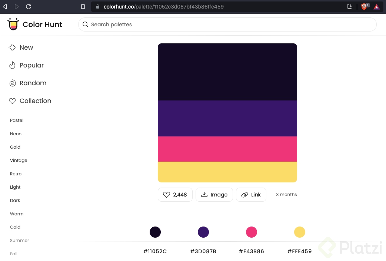Open the New palettes section
The width and height of the screenshot is (386, 261).
click(x=26, y=47)
